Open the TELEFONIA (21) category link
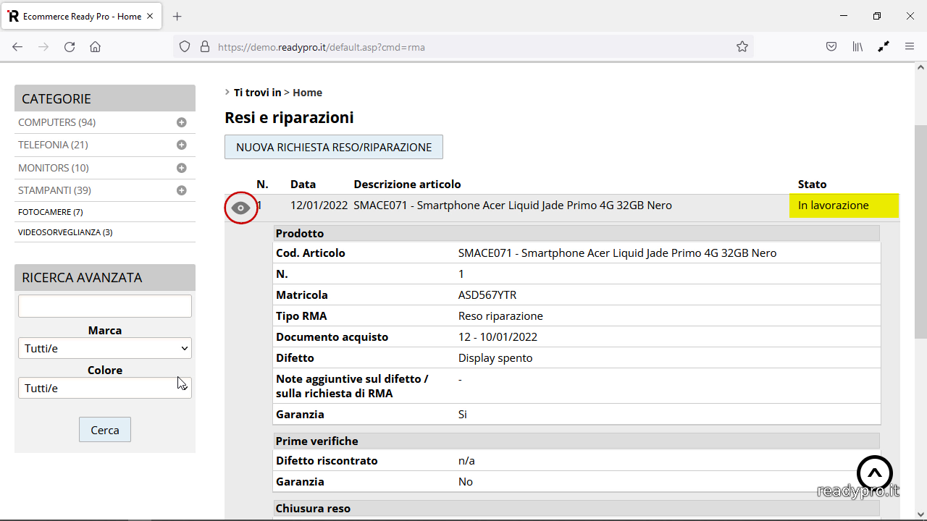 point(54,145)
